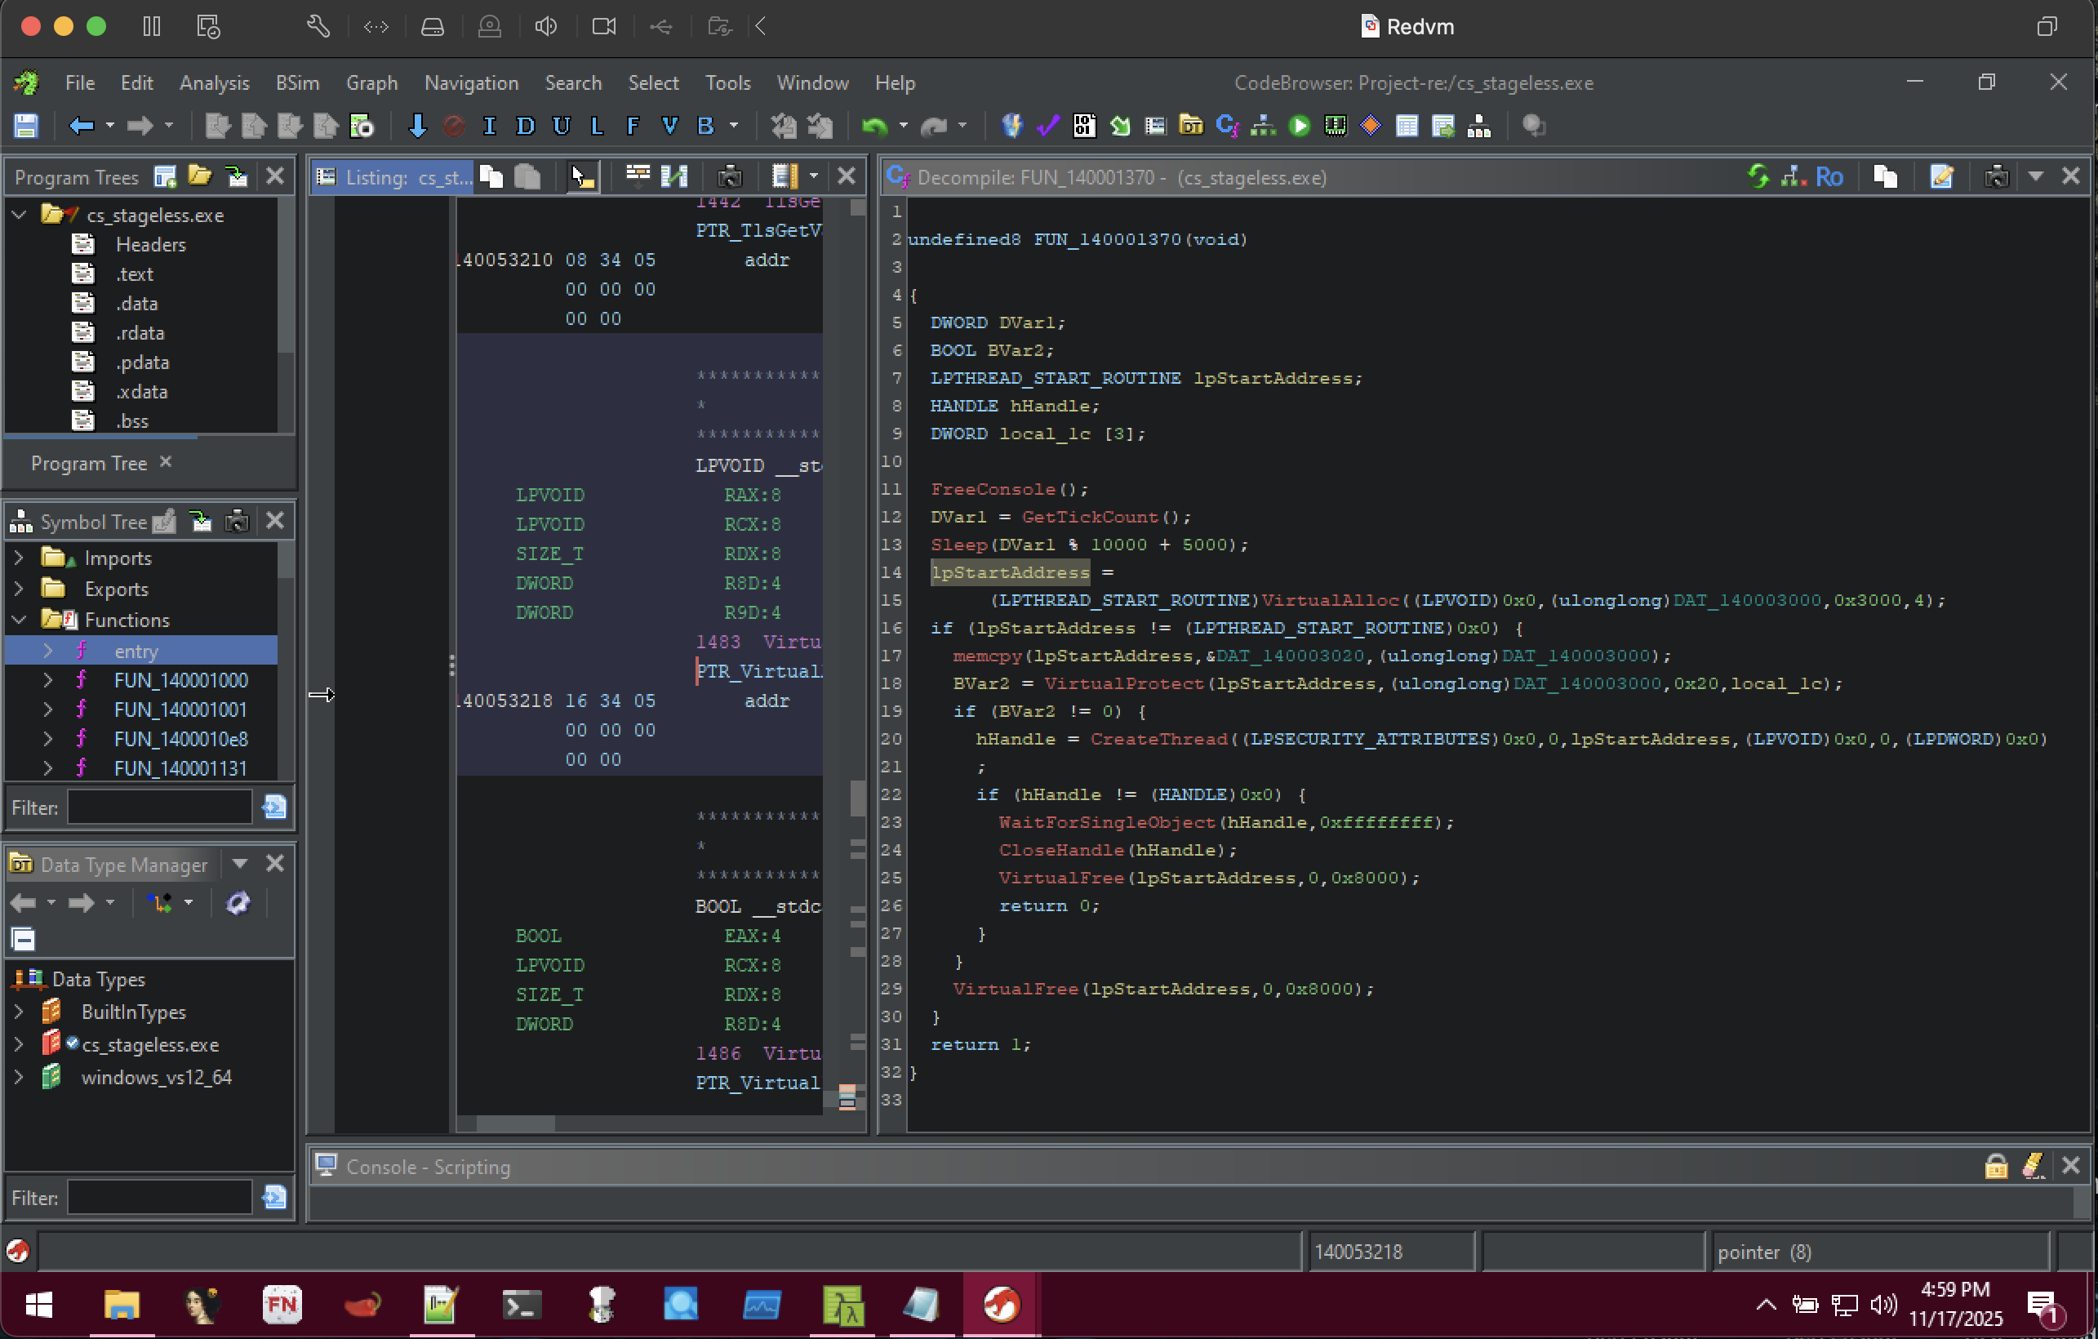Open the Undo history dropdown arrow
This screenshot has height=1339, width=2098.
coord(904,127)
